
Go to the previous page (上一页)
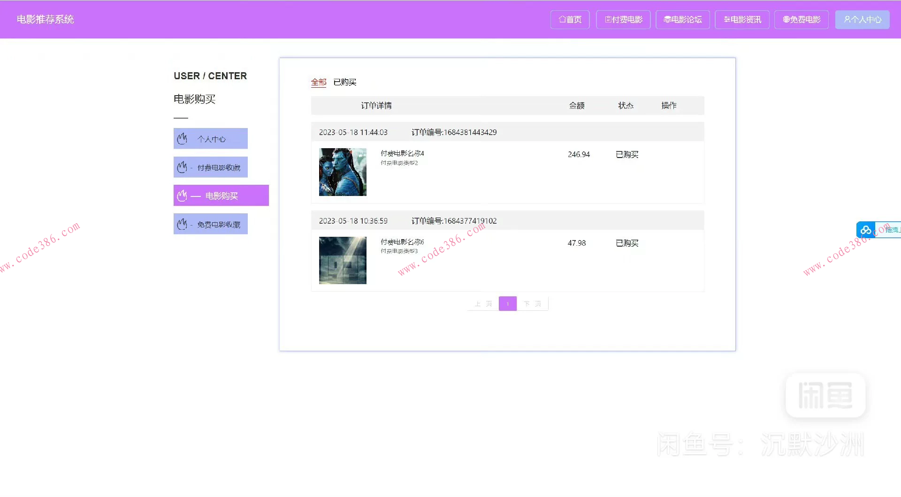pos(483,304)
